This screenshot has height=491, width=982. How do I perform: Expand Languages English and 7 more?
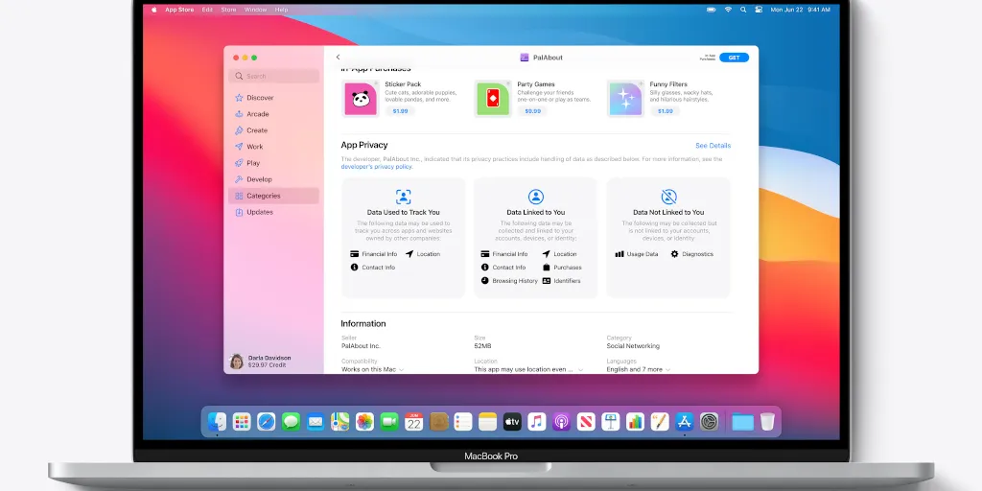(638, 369)
